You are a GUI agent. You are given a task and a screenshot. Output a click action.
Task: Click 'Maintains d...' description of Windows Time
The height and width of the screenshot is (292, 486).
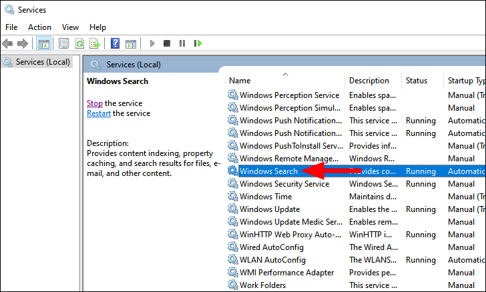click(x=373, y=197)
